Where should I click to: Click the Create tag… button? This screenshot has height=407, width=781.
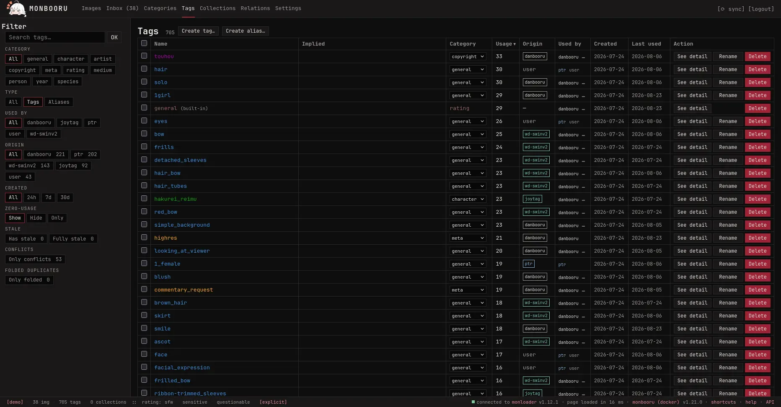198,31
